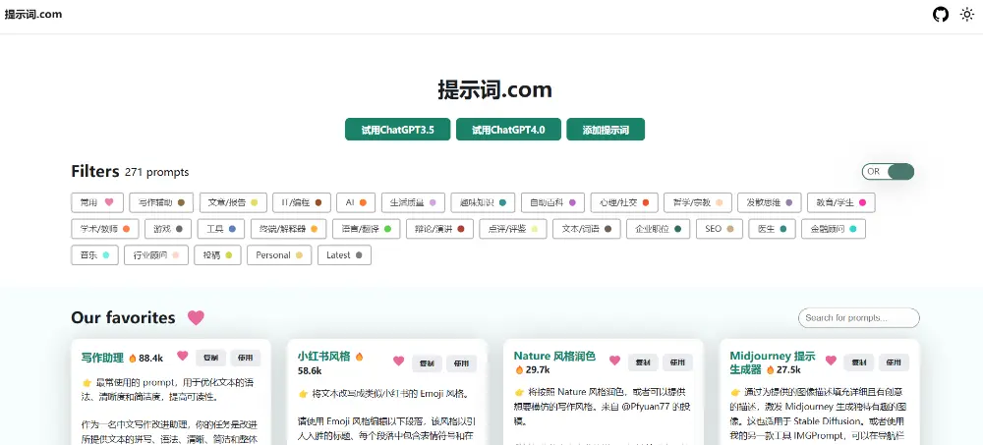
Task: Click heart icon on Midjourney card
Action: pos(831,361)
